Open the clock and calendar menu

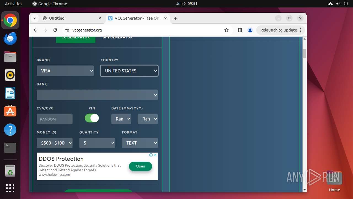(187, 4)
